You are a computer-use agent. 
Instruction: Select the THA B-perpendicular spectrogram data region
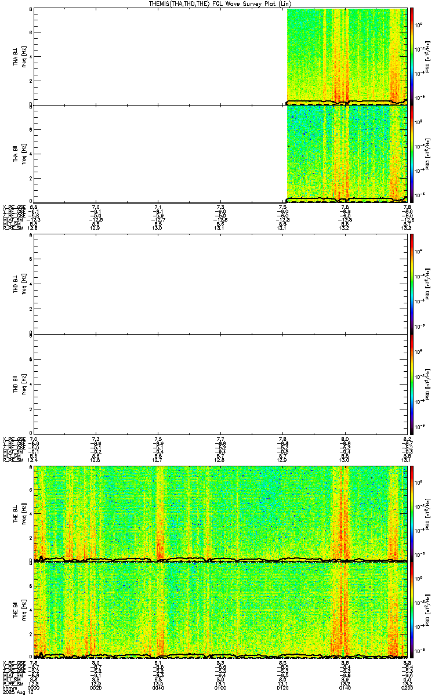coord(347,56)
